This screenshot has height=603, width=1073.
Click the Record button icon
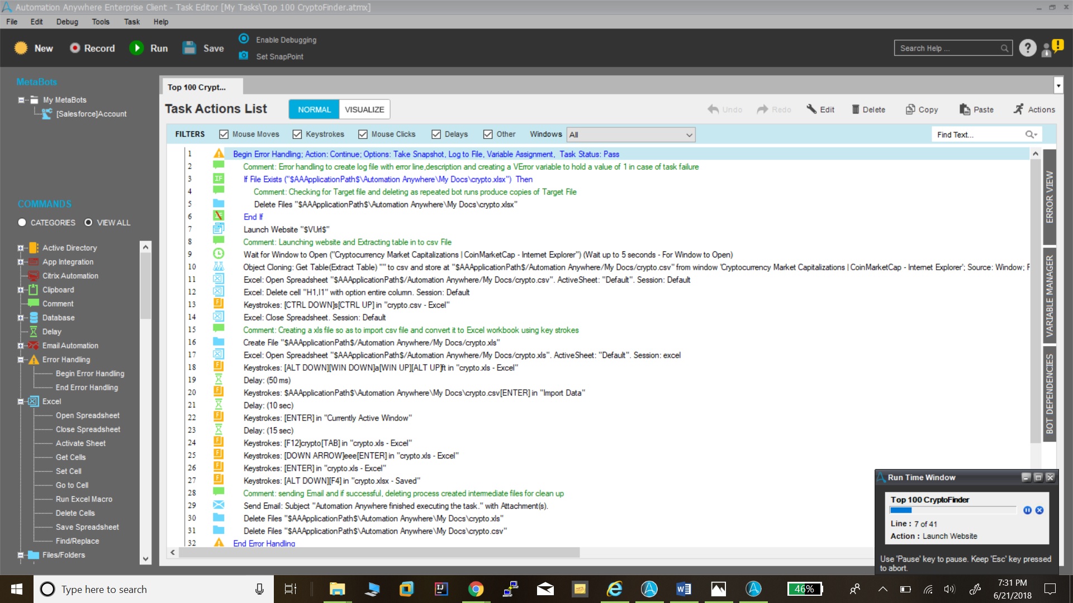tap(75, 48)
